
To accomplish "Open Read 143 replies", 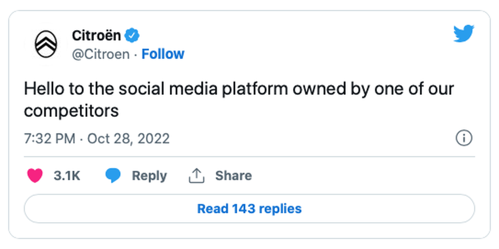I will pyautogui.click(x=249, y=209).
